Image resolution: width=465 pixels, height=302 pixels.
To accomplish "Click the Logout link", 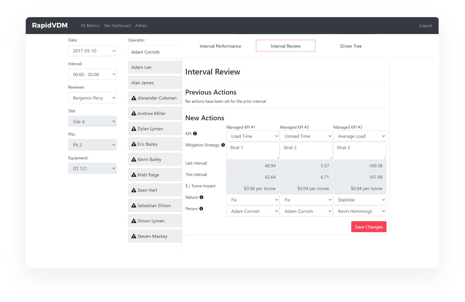I will tap(425, 25).
